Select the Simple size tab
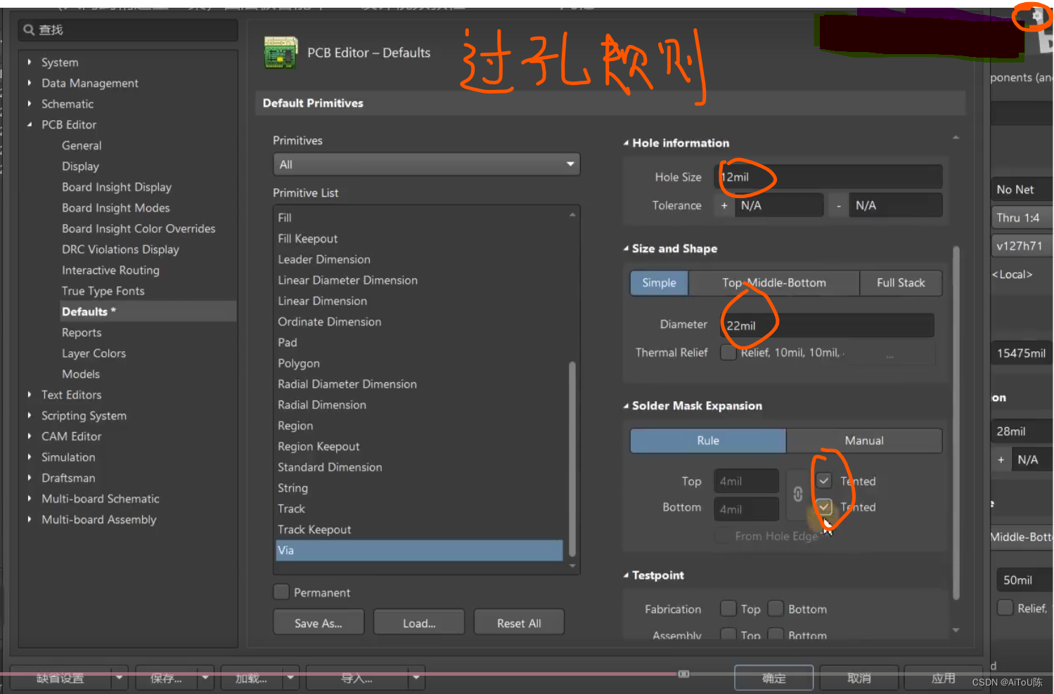 [659, 283]
